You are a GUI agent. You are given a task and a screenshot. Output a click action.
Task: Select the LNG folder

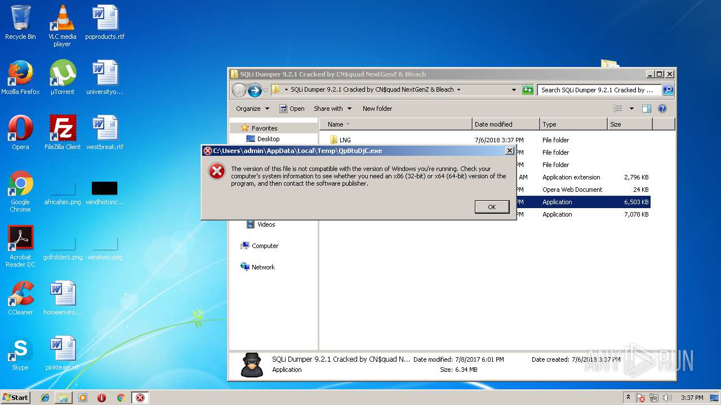pos(340,140)
